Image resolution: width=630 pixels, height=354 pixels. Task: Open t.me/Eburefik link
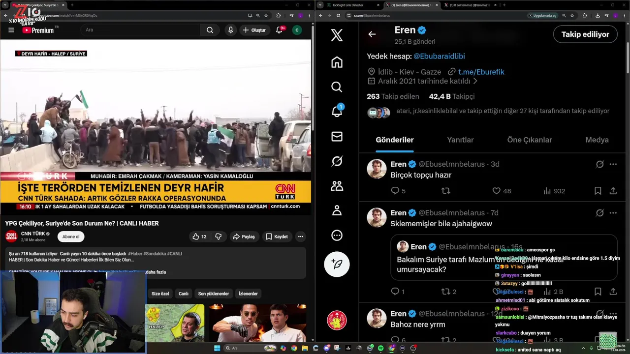click(x=481, y=72)
